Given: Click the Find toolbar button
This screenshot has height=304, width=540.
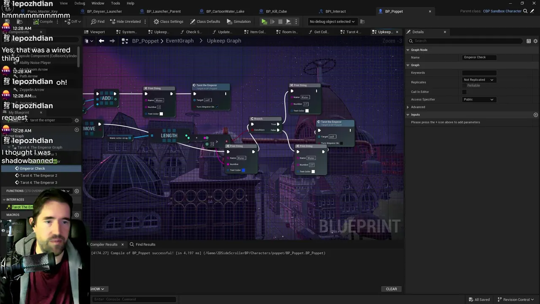Looking at the screenshot, I should (x=97, y=22).
